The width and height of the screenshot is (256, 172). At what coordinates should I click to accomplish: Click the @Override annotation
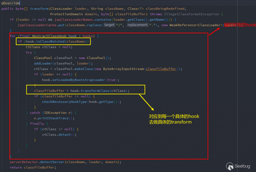tap(10, 3)
